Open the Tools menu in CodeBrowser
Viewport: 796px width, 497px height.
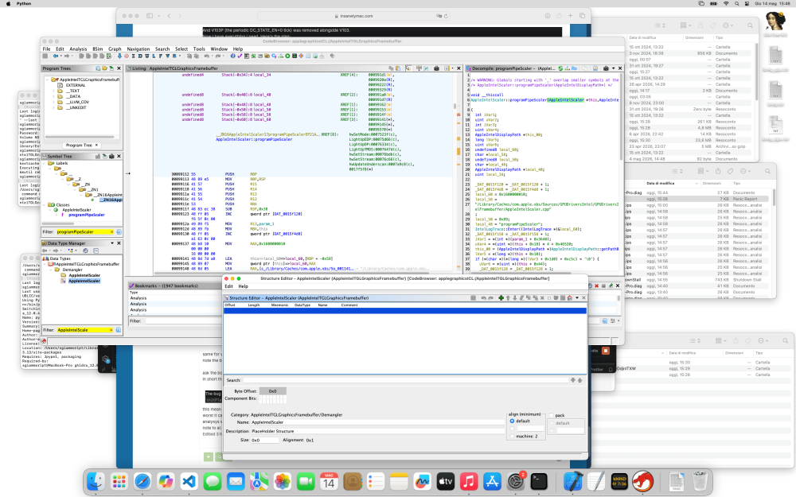pos(199,49)
